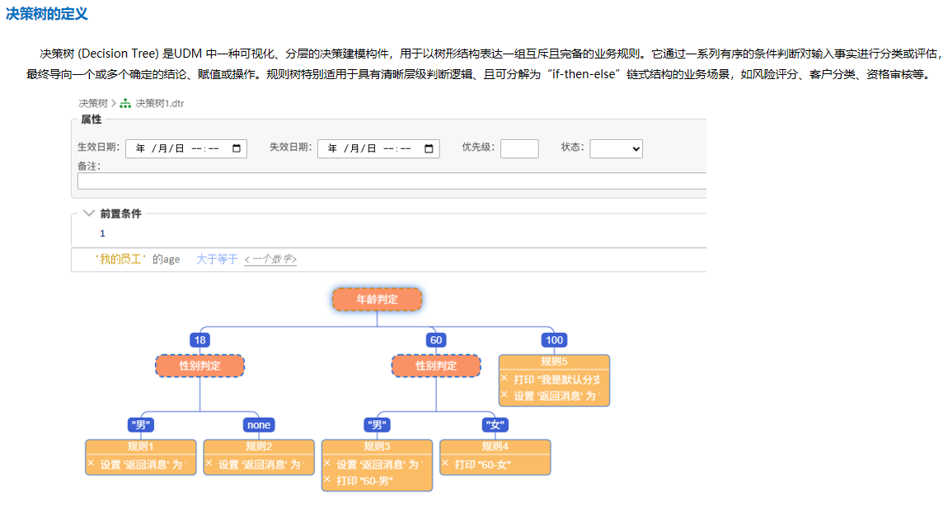Collapse the 前置条件 section chevron
948x505 pixels.
[89, 213]
